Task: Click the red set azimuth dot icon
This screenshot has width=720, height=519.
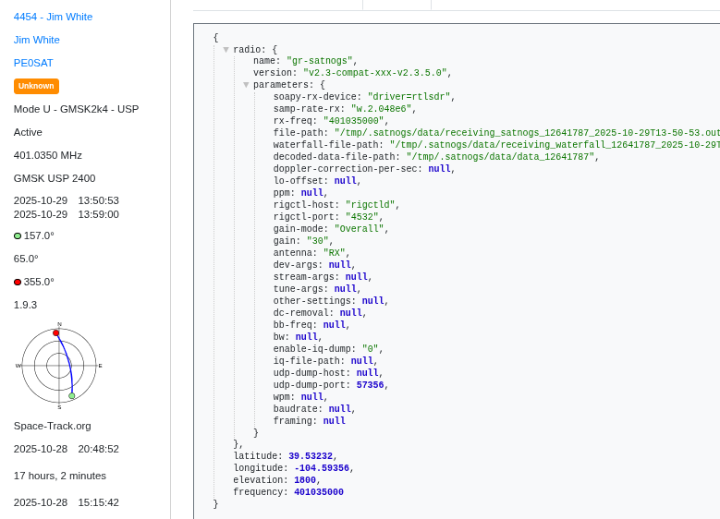Action: pos(18,283)
